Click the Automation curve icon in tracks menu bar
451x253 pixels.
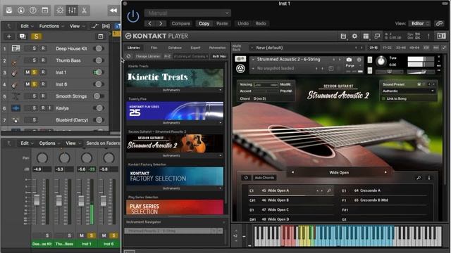pos(95,26)
